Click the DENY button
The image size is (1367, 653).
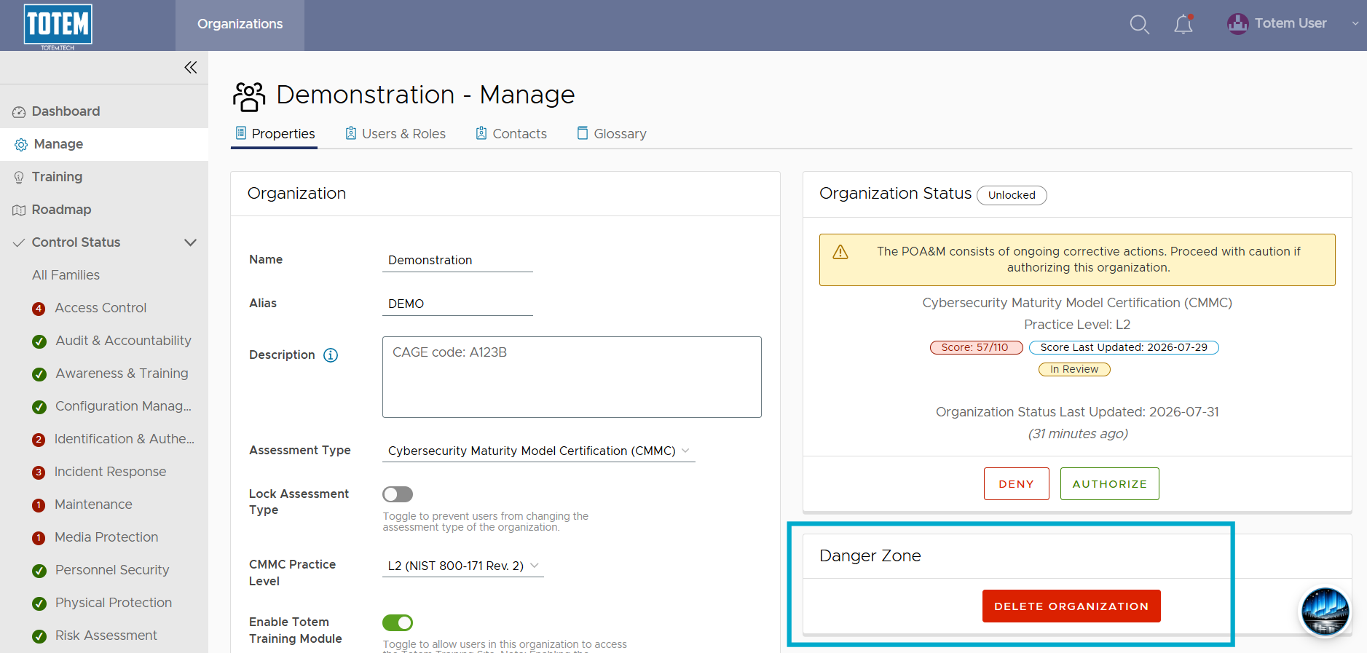1016,484
